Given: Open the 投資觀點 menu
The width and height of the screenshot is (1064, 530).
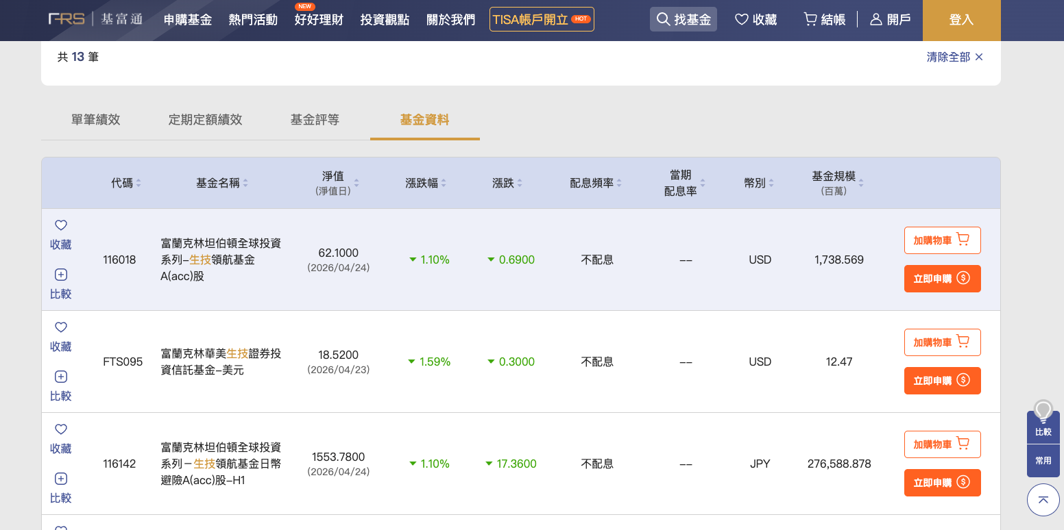Looking at the screenshot, I should pyautogui.click(x=385, y=20).
